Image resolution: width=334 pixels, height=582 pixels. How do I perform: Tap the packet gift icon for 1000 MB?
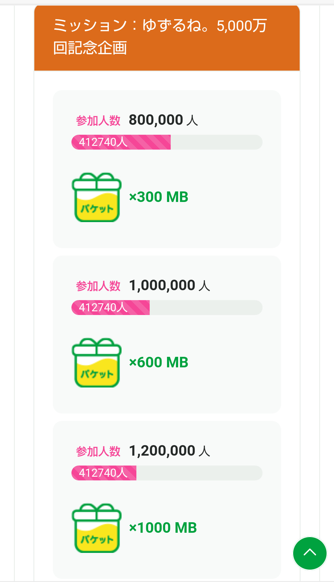(x=96, y=528)
